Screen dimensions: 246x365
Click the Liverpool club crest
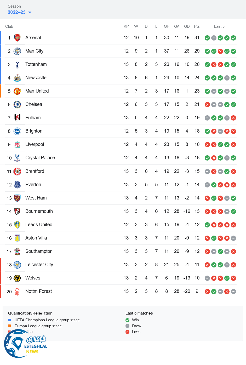(x=17, y=145)
